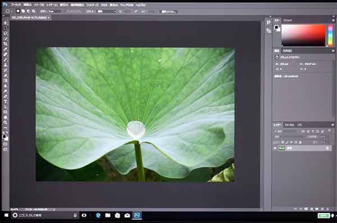The image size is (337, 223).
Task: Toggle lock transparent pixels in Layers panel
Action: pos(283,142)
